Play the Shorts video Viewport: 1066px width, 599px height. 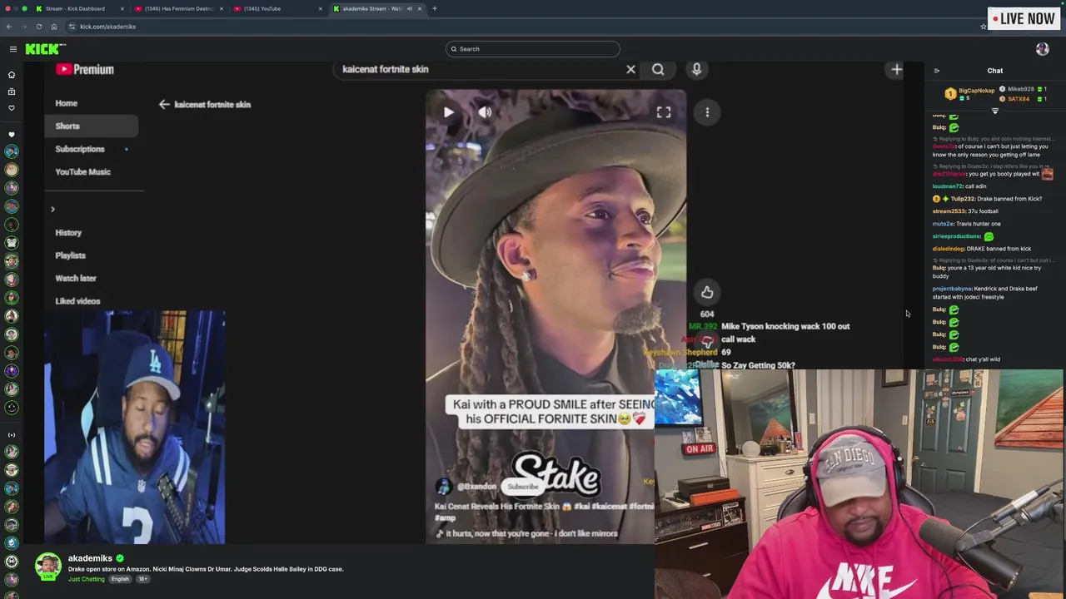[448, 112]
